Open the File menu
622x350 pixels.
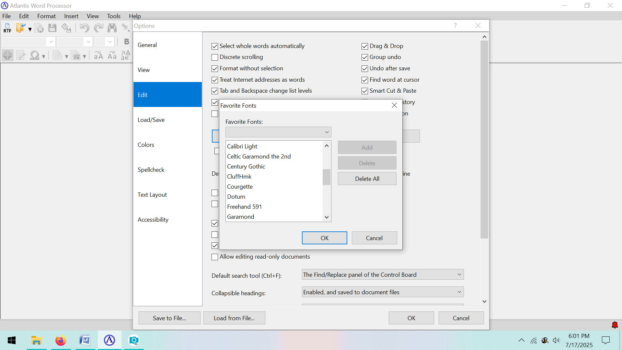(x=6, y=16)
